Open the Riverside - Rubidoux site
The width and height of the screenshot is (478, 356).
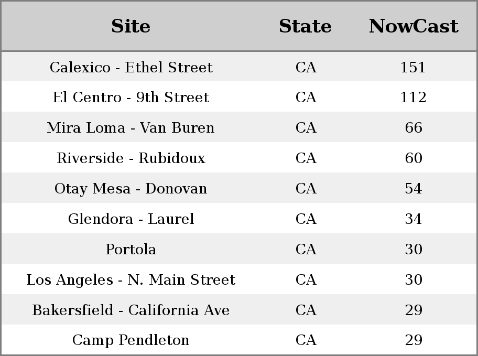pyautogui.click(x=131, y=158)
